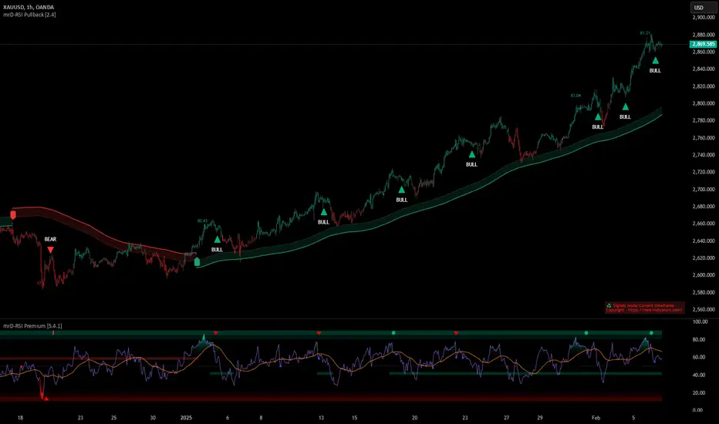Click the 2,560.000 price axis label

[x=704, y=309]
